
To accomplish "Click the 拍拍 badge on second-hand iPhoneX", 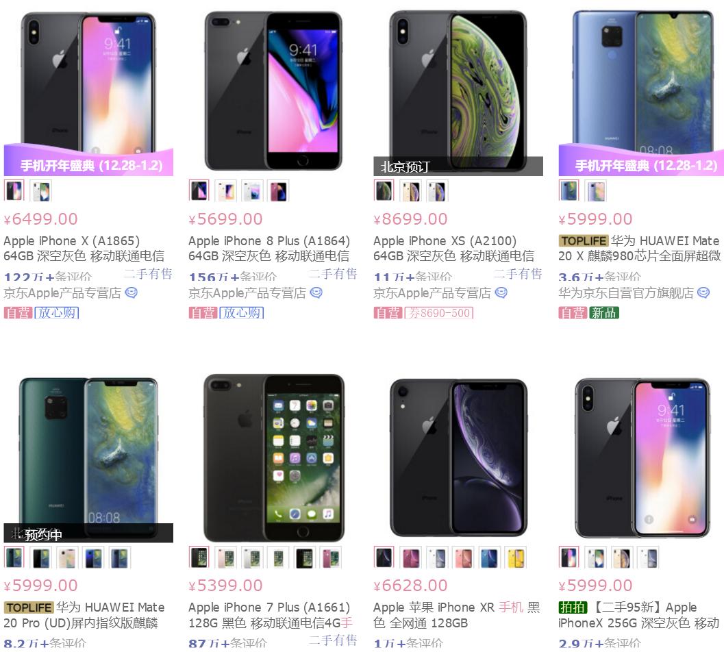I will [573, 607].
